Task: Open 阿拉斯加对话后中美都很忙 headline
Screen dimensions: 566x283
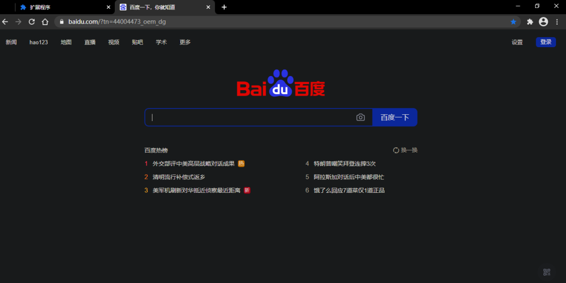Action: coord(349,177)
